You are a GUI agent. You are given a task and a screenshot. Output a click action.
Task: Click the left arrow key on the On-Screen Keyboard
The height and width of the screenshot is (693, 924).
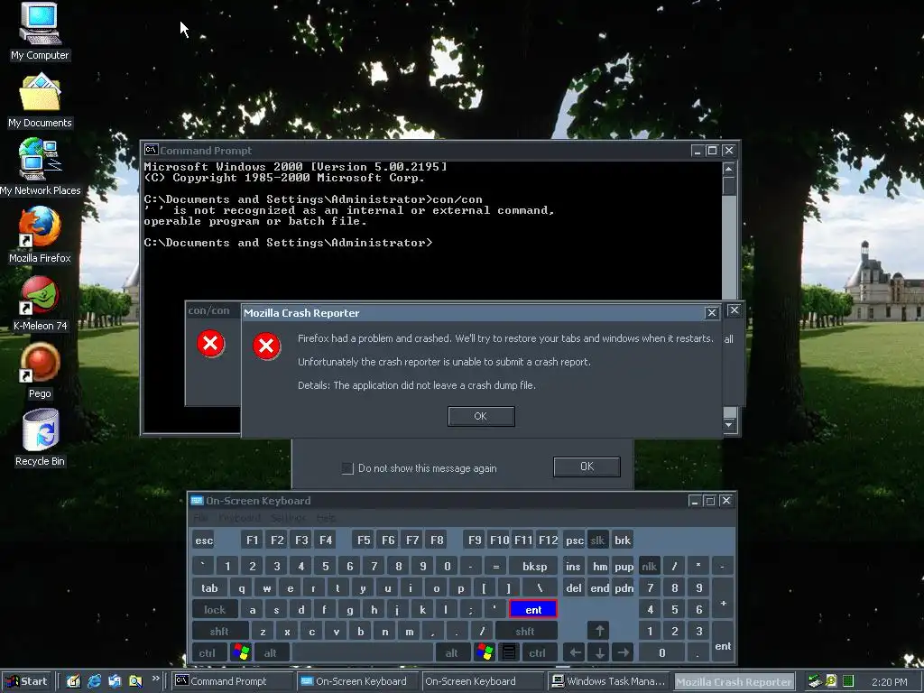tap(575, 653)
